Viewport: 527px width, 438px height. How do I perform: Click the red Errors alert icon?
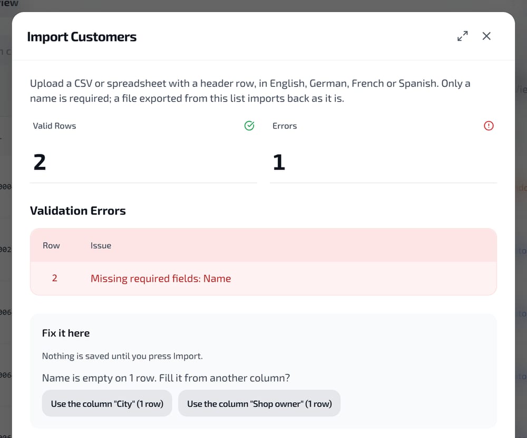tap(489, 126)
